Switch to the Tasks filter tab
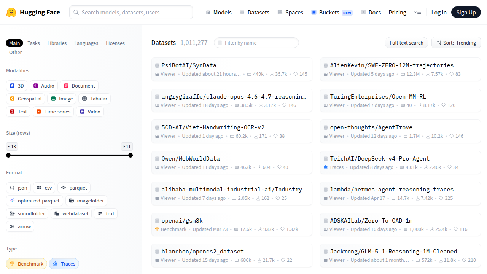 point(33,43)
